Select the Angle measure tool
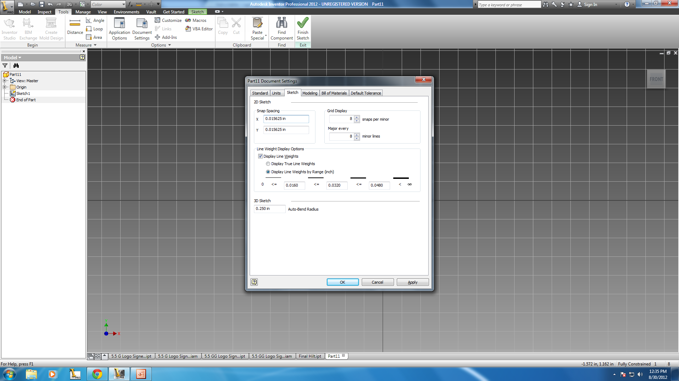Image resolution: width=679 pixels, height=381 pixels. coord(95,20)
